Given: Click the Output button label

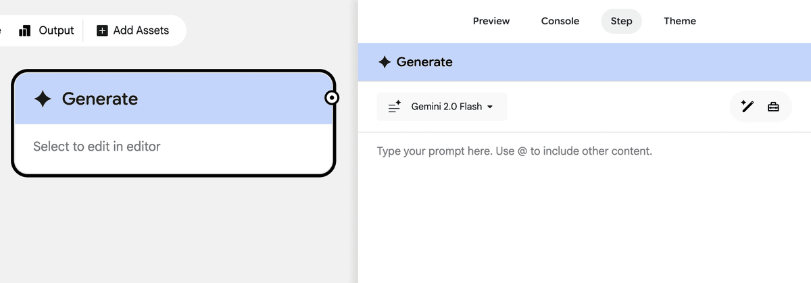Looking at the screenshot, I should (56, 30).
